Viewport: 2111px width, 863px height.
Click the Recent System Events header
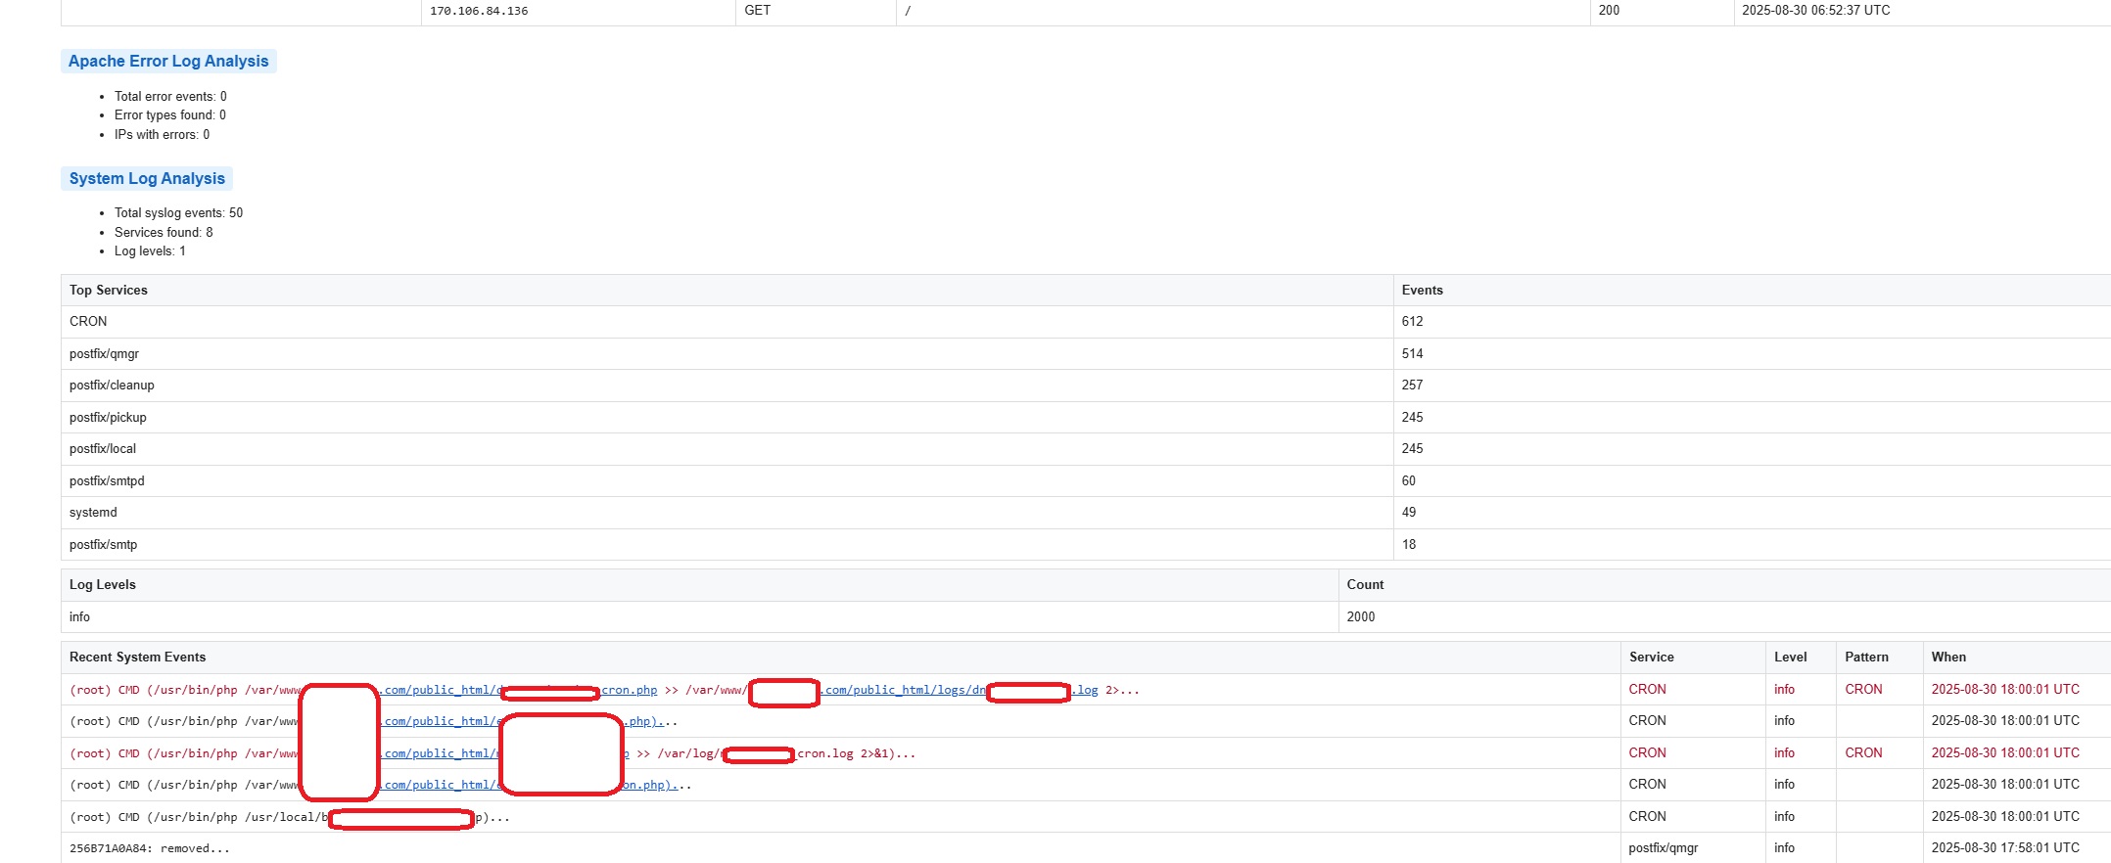137,657
